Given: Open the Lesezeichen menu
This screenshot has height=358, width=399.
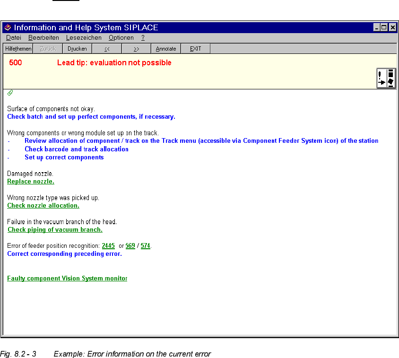Looking at the screenshot, I should point(84,38).
